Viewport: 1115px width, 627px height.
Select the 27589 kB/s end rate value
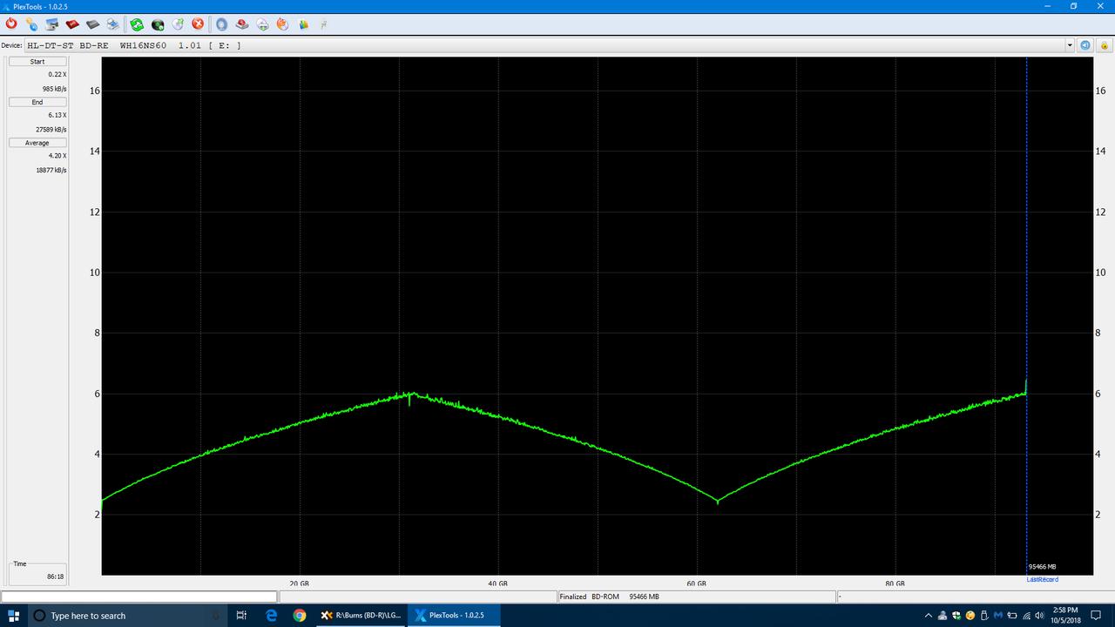click(x=52, y=129)
